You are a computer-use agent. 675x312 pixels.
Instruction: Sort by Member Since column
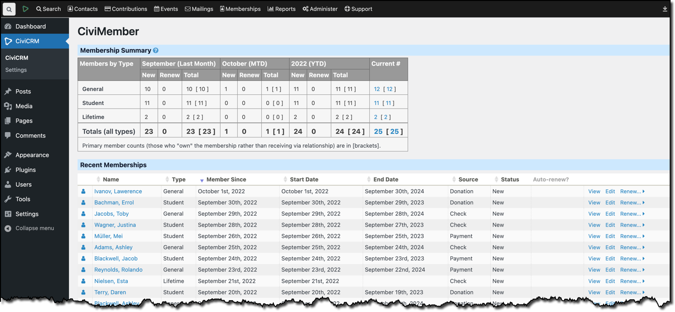[x=226, y=179]
